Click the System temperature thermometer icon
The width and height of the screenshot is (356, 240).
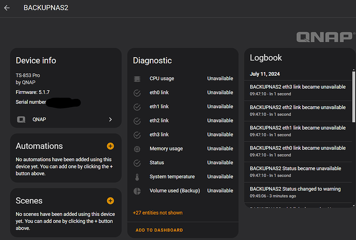(x=137, y=177)
